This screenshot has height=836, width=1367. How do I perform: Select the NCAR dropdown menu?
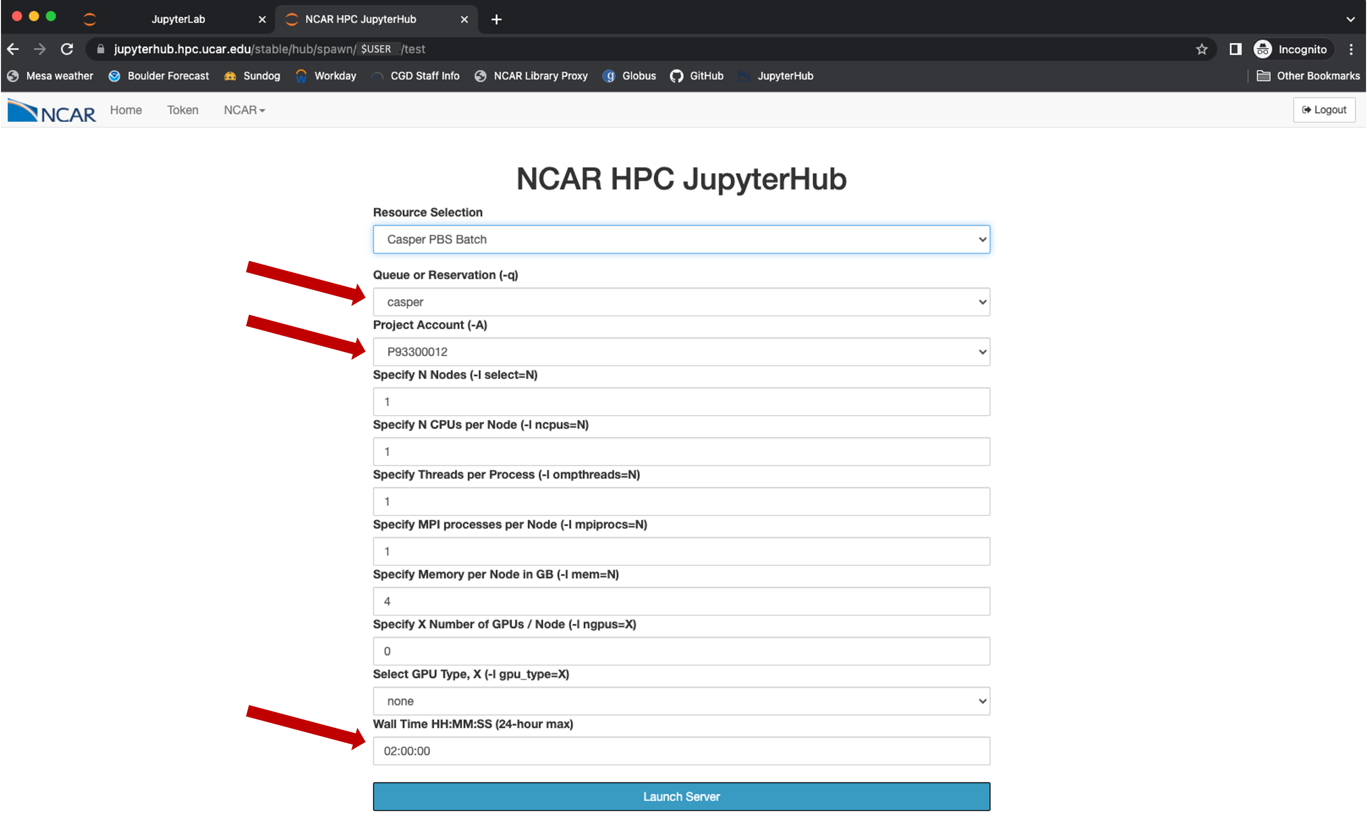[x=243, y=109]
